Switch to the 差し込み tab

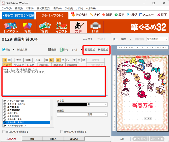coord(74,139)
